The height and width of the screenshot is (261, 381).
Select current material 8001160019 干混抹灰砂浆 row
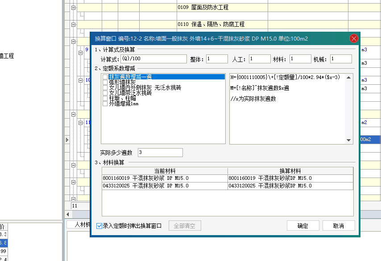point(165,178)
